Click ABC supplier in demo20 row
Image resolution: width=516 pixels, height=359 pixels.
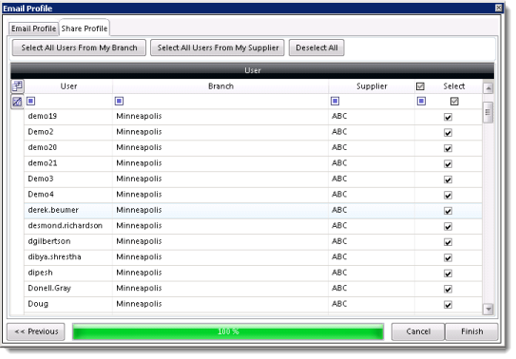point(339,147)
